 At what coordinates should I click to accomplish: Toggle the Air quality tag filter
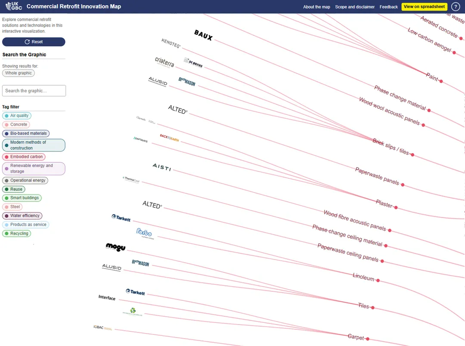tap(17, 116)
